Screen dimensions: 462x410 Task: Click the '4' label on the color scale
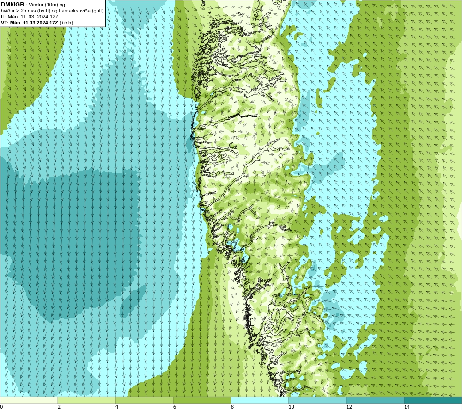(x=117, y=407)
